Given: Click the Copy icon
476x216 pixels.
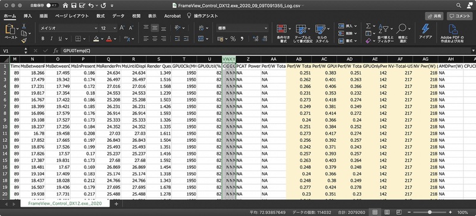Looking at the screenshot, I should [23, 33].
